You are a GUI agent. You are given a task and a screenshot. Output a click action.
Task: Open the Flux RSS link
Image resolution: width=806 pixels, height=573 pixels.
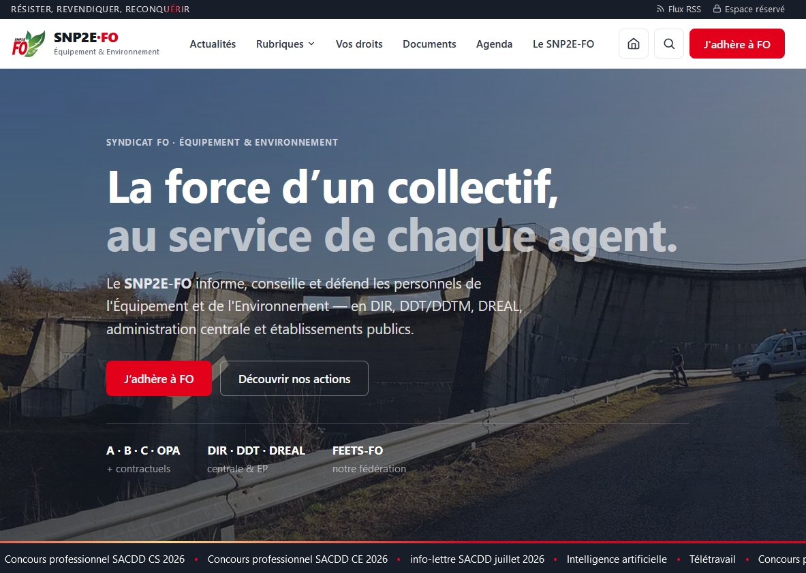679,10
